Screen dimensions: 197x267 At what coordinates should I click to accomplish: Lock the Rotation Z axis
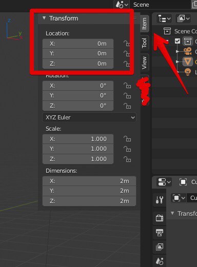click(x=127, y=106)
